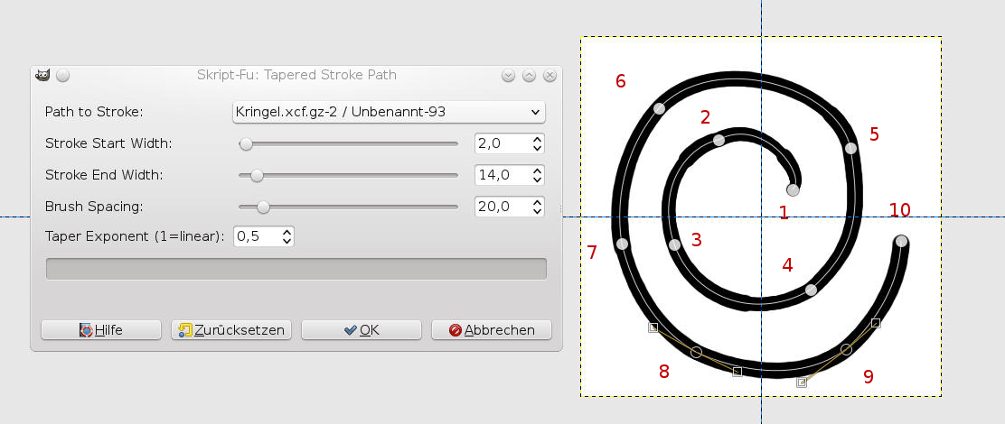Viewport: 1005px width, 424px height.
Task: Select path anchor node near label 5
Action: [x=850, y=148]
